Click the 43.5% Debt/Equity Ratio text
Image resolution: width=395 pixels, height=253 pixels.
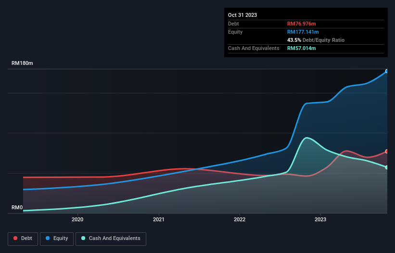(x=316, y=40)
